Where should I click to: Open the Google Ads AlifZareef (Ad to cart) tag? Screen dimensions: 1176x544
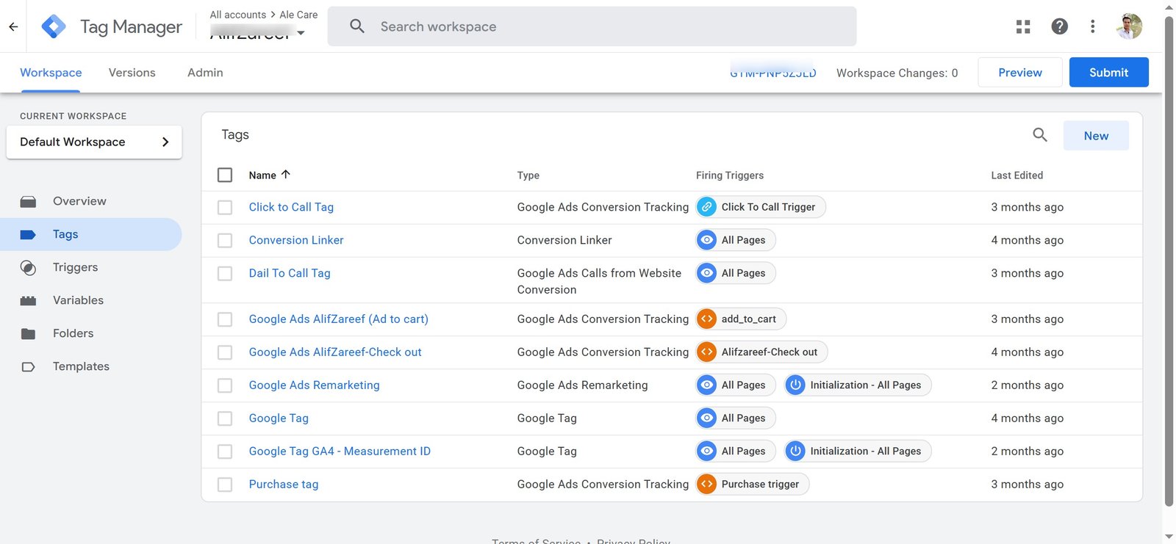pos(338,319)
